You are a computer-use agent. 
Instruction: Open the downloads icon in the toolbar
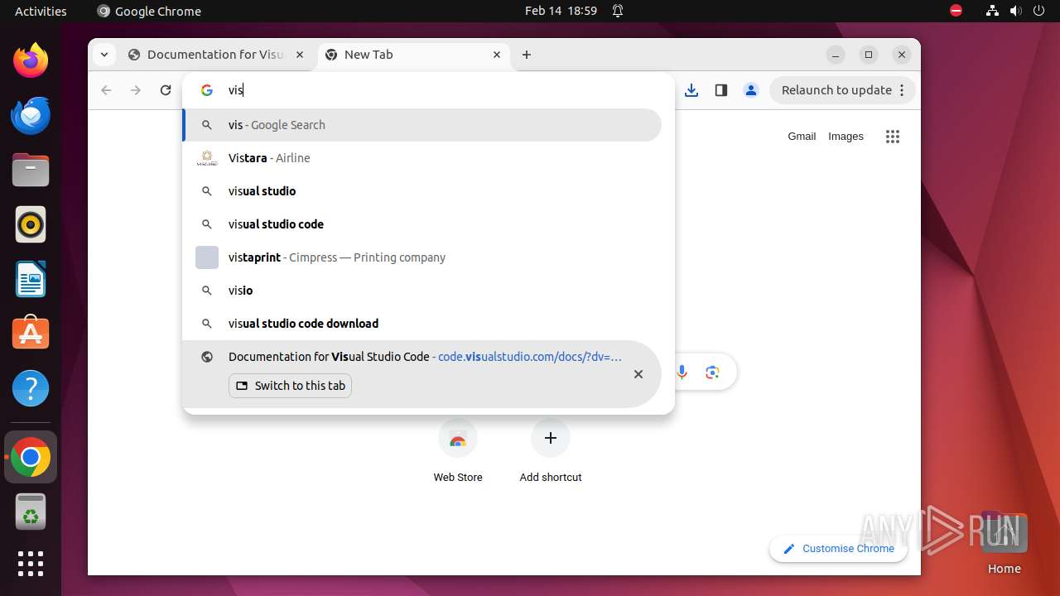pos(691,90)
